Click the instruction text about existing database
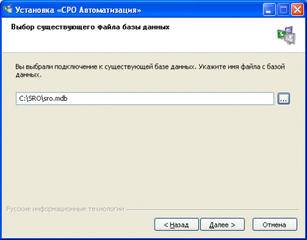The image size is (307, 240). pyautogui.click(x=150, y=71)
